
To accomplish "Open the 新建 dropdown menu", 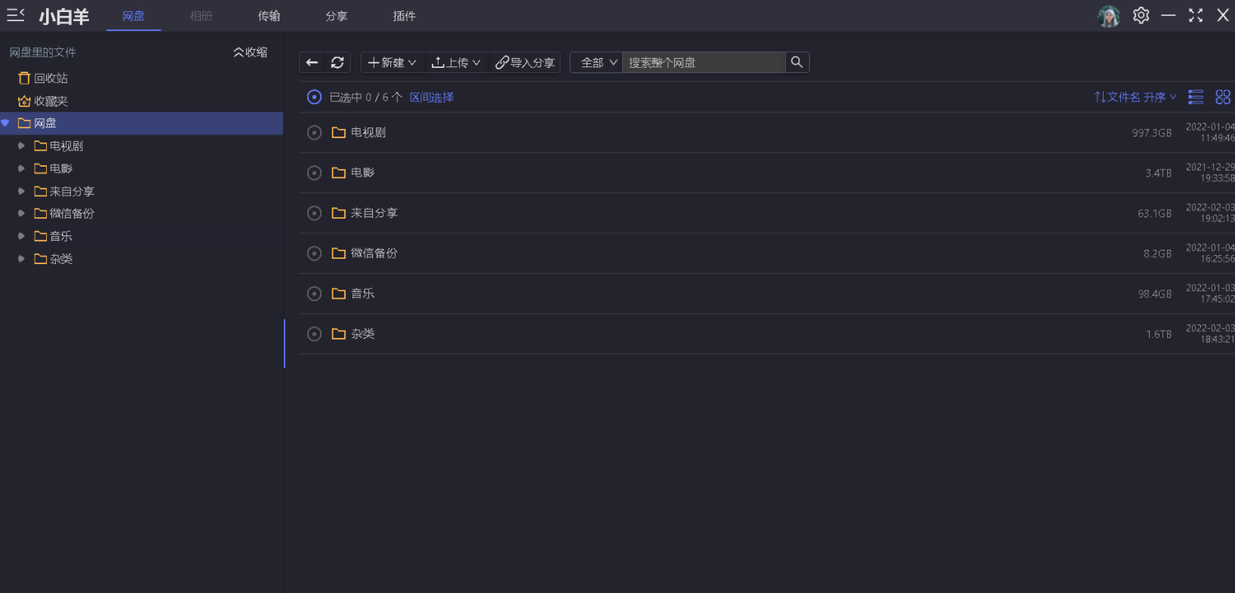I will (x=392, y=63).
